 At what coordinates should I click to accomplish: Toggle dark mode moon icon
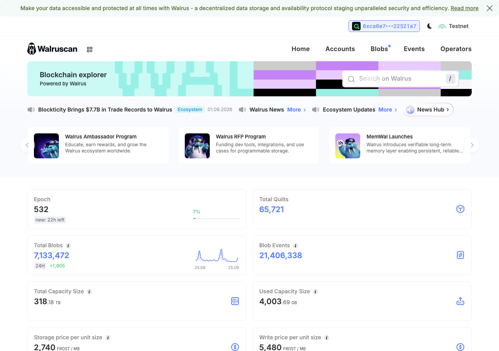tap(430, 26)
